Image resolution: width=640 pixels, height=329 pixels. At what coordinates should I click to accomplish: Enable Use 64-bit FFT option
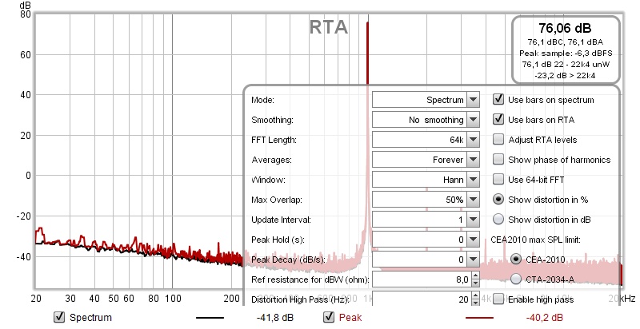(498, 179)
